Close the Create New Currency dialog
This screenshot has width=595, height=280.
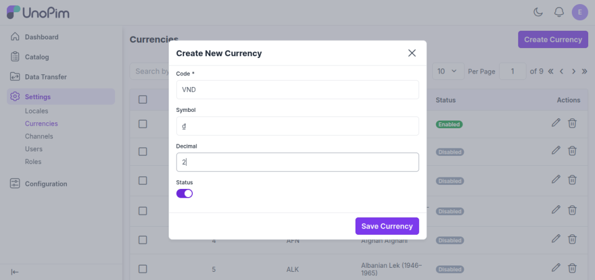[x=412, y=53]
